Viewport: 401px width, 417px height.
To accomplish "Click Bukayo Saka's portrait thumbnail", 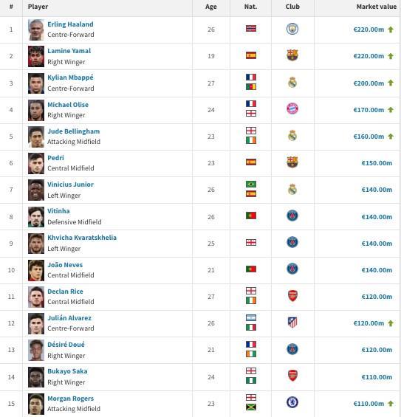I will pos(36,377).
